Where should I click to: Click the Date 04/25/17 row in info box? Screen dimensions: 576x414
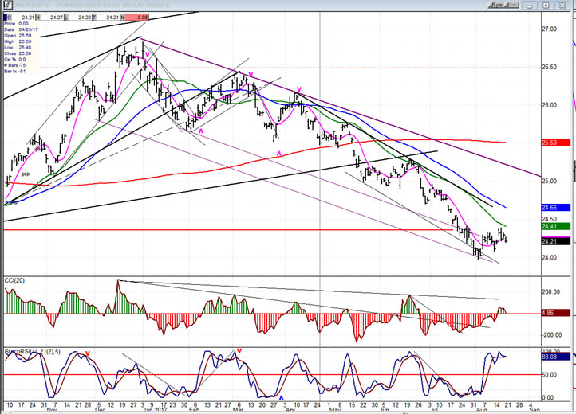point(21,29)
